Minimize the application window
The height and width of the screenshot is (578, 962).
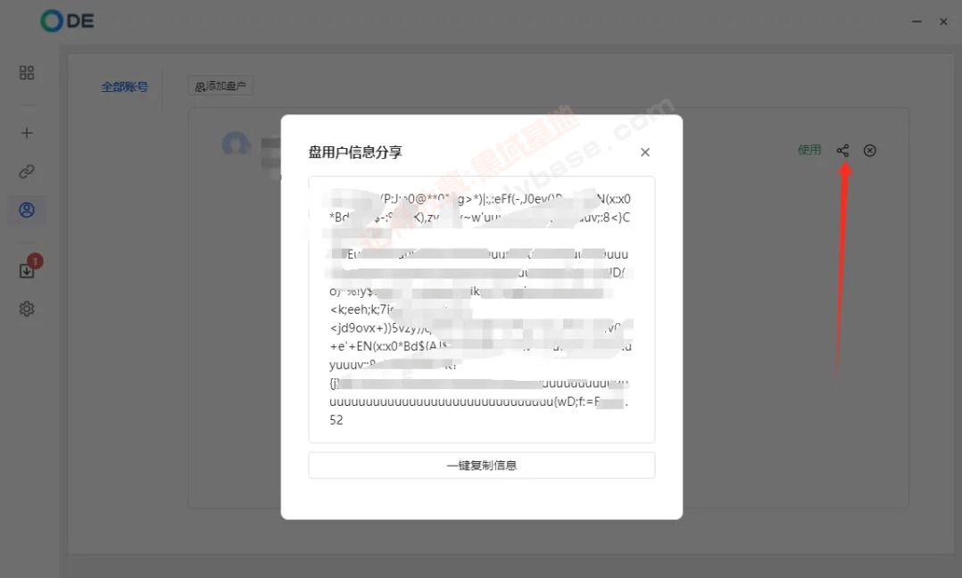point(916,21)
